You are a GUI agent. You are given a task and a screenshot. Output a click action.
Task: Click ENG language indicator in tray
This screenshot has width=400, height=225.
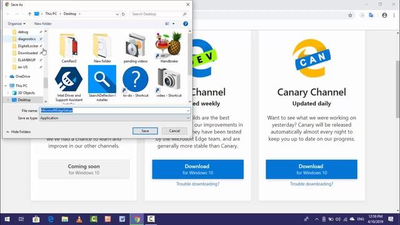(361, 219)
